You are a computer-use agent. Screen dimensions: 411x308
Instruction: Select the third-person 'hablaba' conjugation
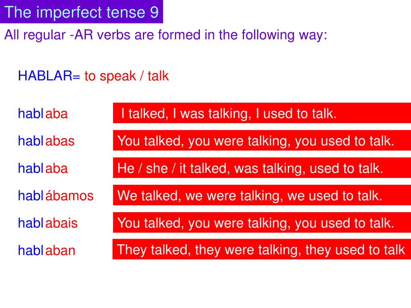pyautogui.click(x=43, y=168)
